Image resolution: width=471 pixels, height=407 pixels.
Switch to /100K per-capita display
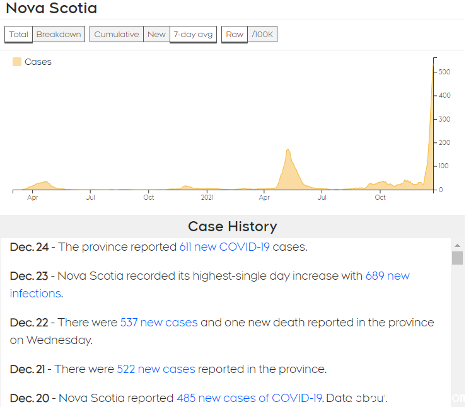pos(262,34)
